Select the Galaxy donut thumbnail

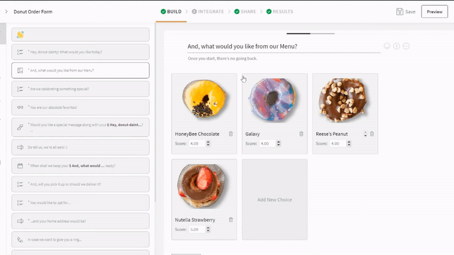272,100
